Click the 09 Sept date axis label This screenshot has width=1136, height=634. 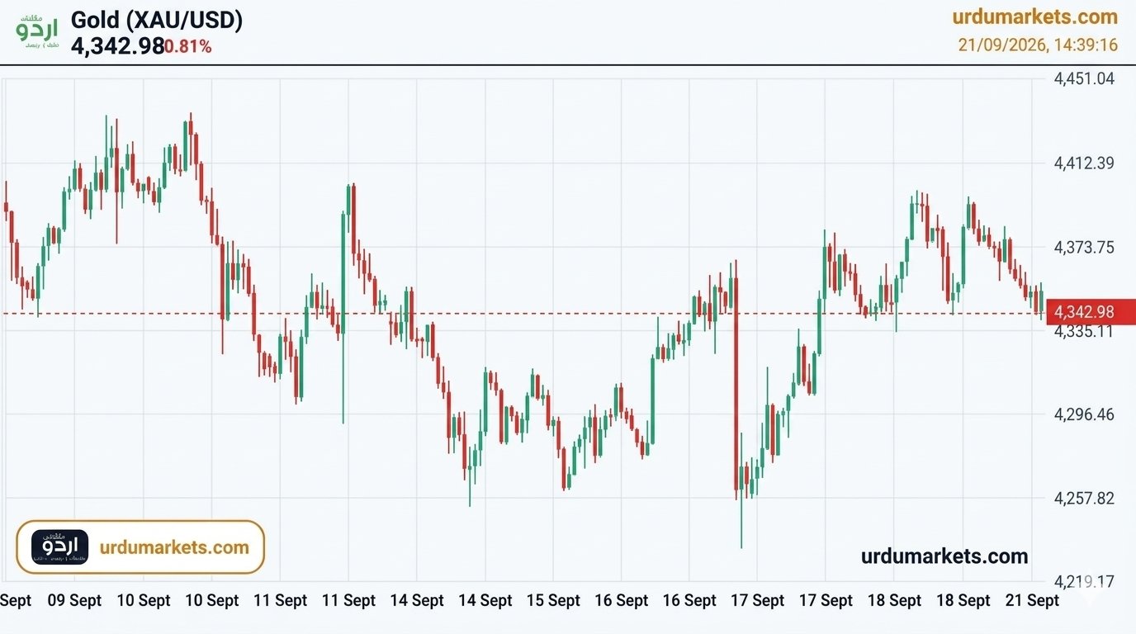coord(75,601)
